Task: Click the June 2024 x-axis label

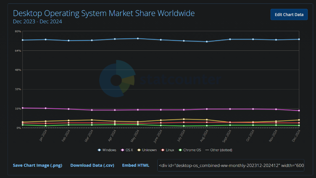Action: click(158, 136)
